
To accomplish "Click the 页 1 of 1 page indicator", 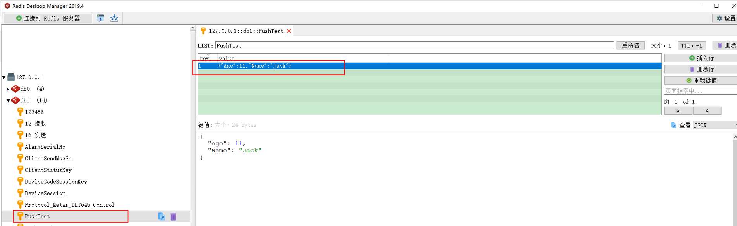I will (679, 102).
